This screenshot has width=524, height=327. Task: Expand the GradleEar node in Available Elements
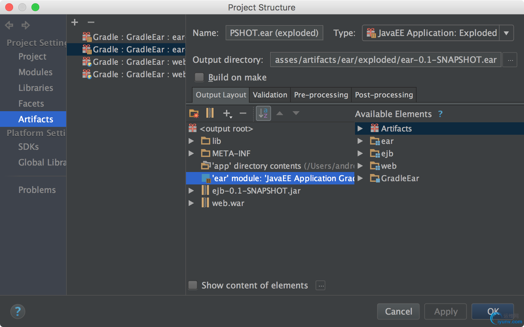click(x=360, y=178)
